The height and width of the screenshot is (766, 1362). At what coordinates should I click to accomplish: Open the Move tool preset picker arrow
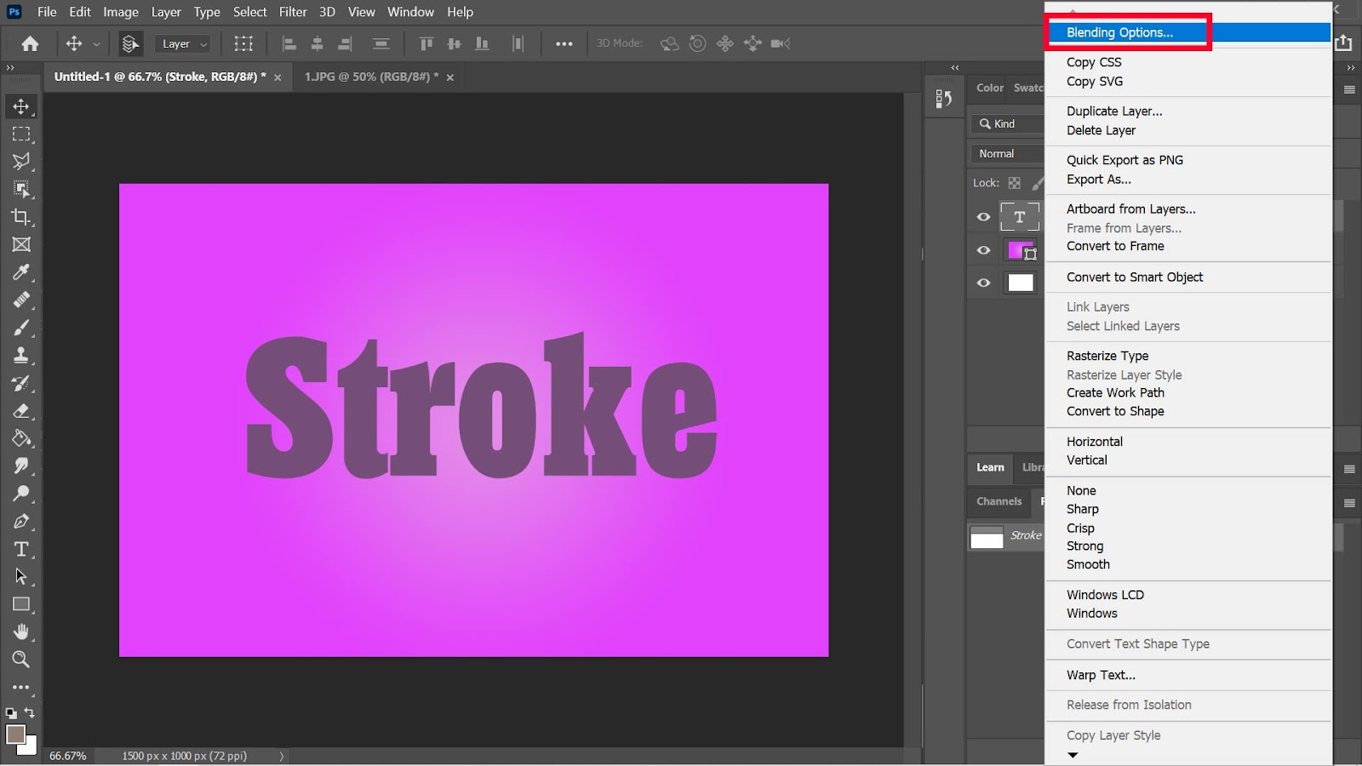pyautogui.click(x=96, y=44)
